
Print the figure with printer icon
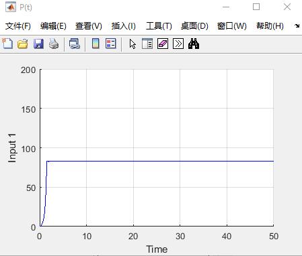[54, 44]
